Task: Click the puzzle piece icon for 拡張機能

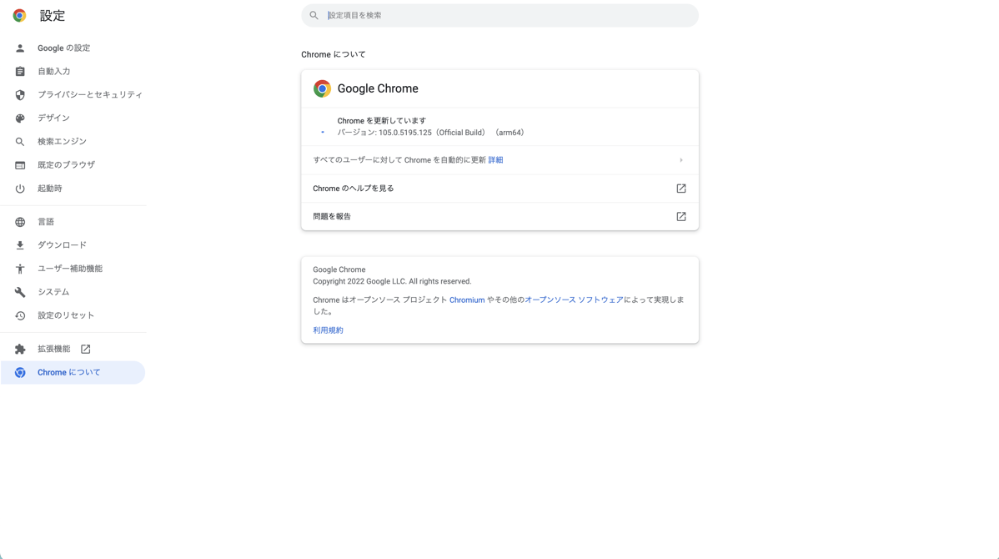Action: [x=20, y=350]
